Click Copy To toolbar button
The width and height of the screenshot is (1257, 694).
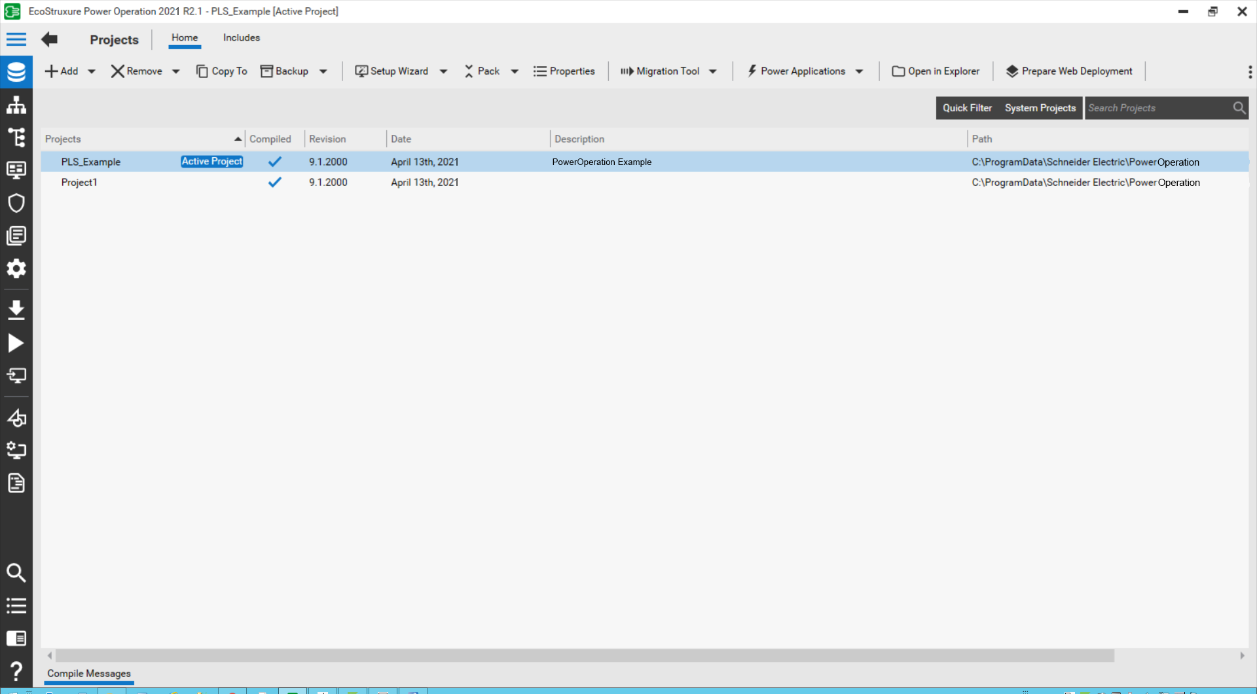pyautogui.click(x=222, y=71)
